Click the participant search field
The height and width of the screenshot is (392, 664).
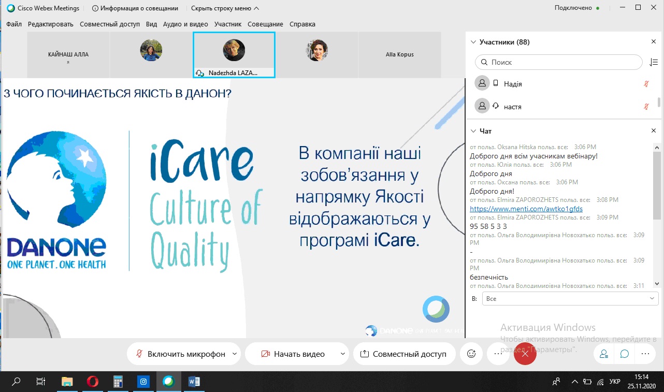point(559,62)
